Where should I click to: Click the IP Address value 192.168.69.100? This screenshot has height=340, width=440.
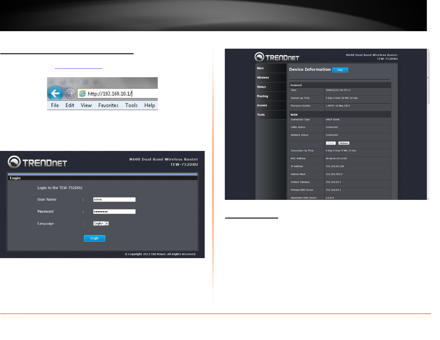coord(335,166)
